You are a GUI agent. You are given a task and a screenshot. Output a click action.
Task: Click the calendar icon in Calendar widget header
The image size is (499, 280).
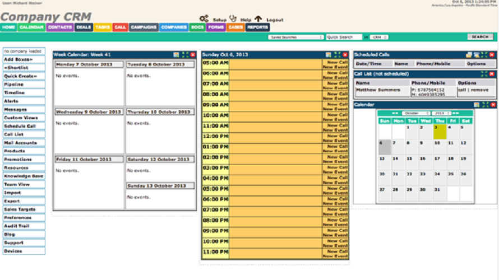click(477, 105)
